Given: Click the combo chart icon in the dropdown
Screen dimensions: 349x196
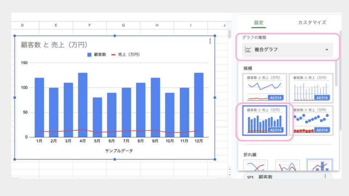Looking at the screenshot, I should 248,50.
